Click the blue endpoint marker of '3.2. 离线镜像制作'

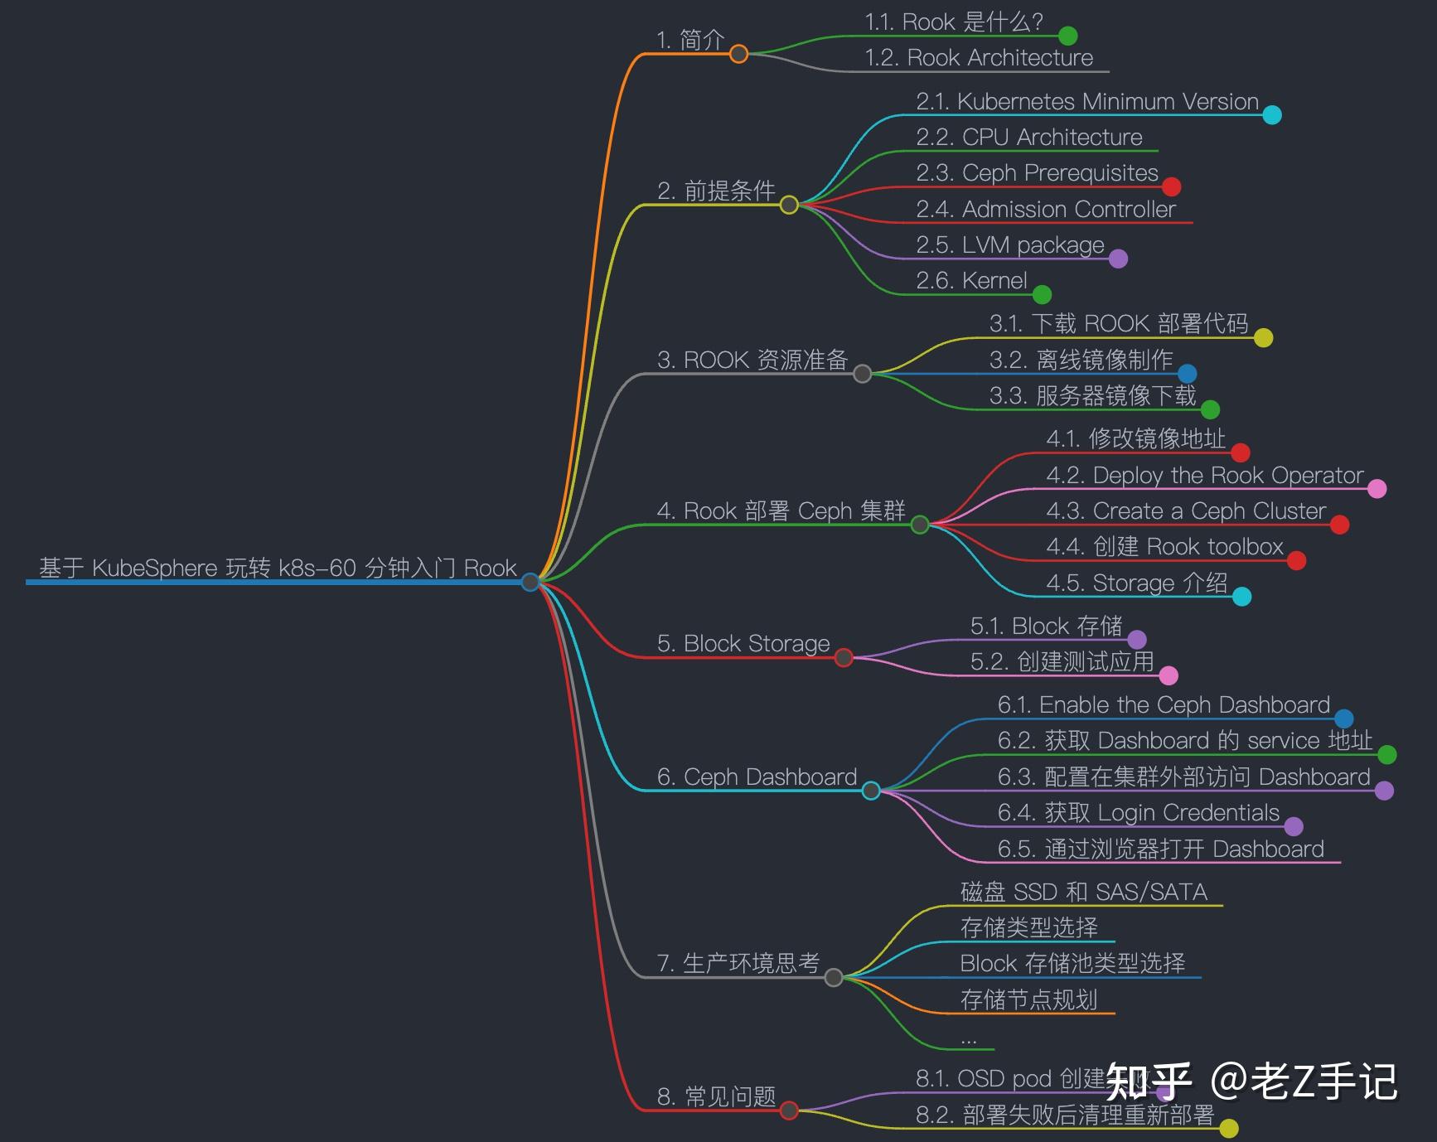1188,373
